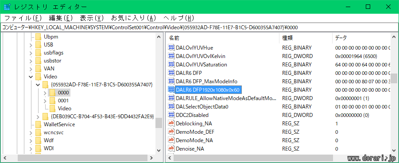Click the wcncsvc folder icon
The image size is (399, 163).
pyautogui.click(x=38, y=132)
